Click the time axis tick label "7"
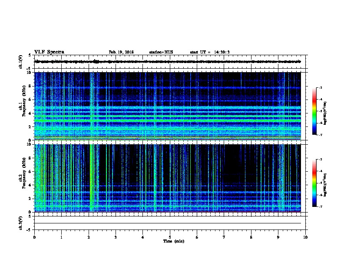 click(x=224, y=237)
